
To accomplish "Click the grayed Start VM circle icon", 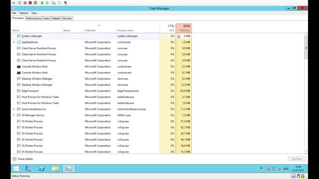I will (20, 3).
